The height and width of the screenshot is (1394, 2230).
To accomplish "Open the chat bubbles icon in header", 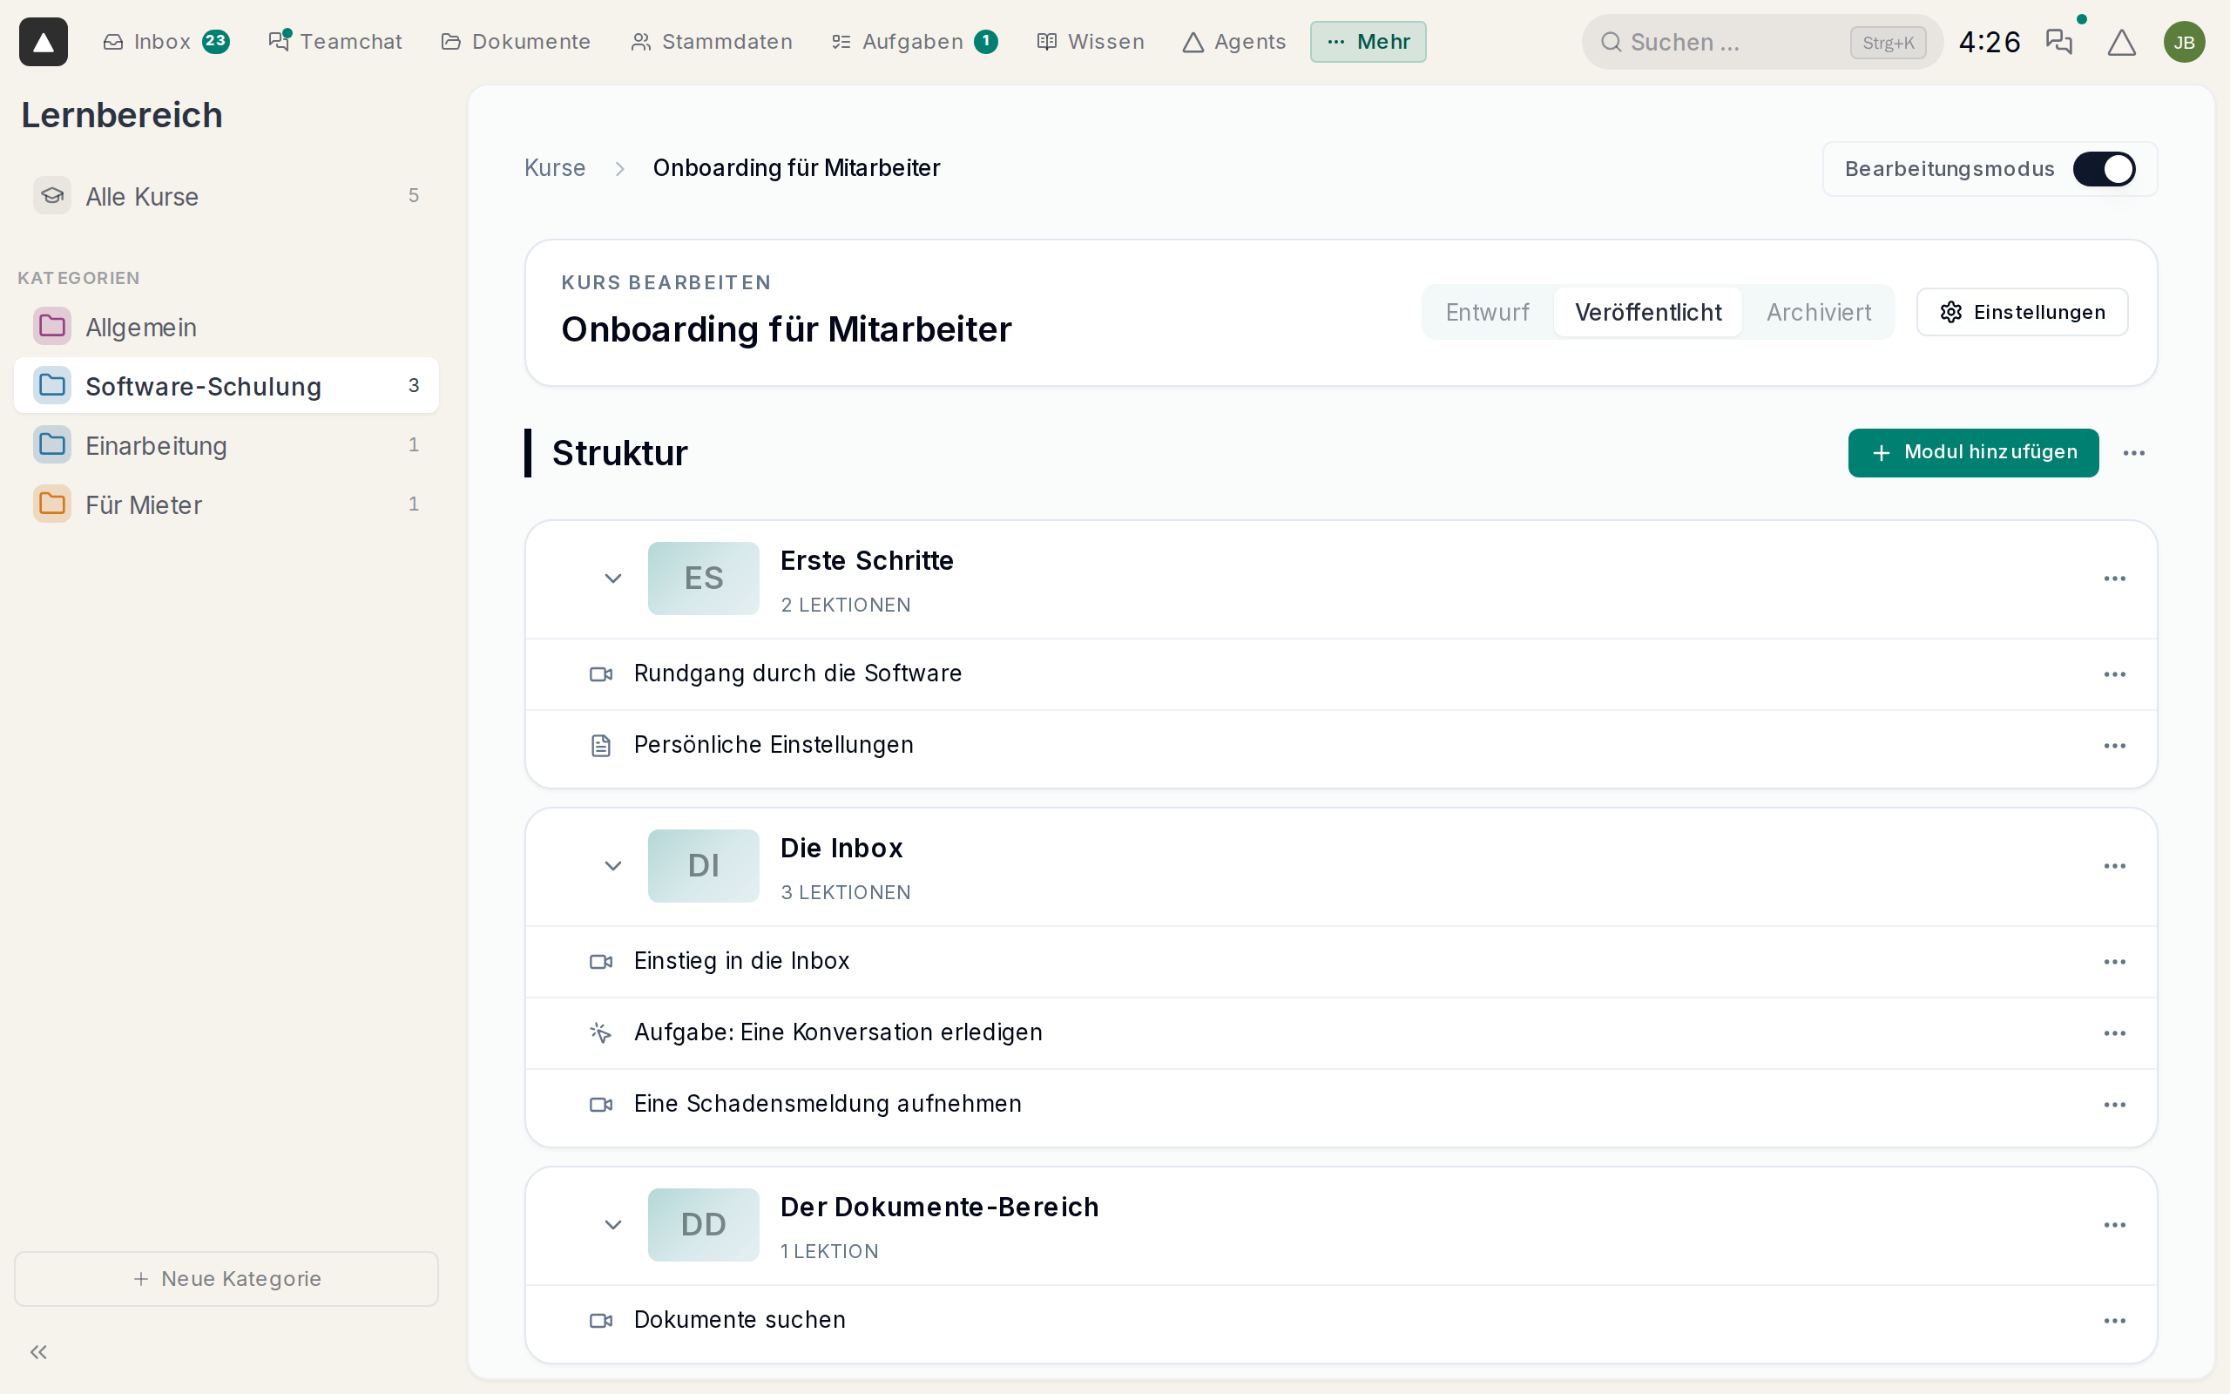I will [2058, 42].
